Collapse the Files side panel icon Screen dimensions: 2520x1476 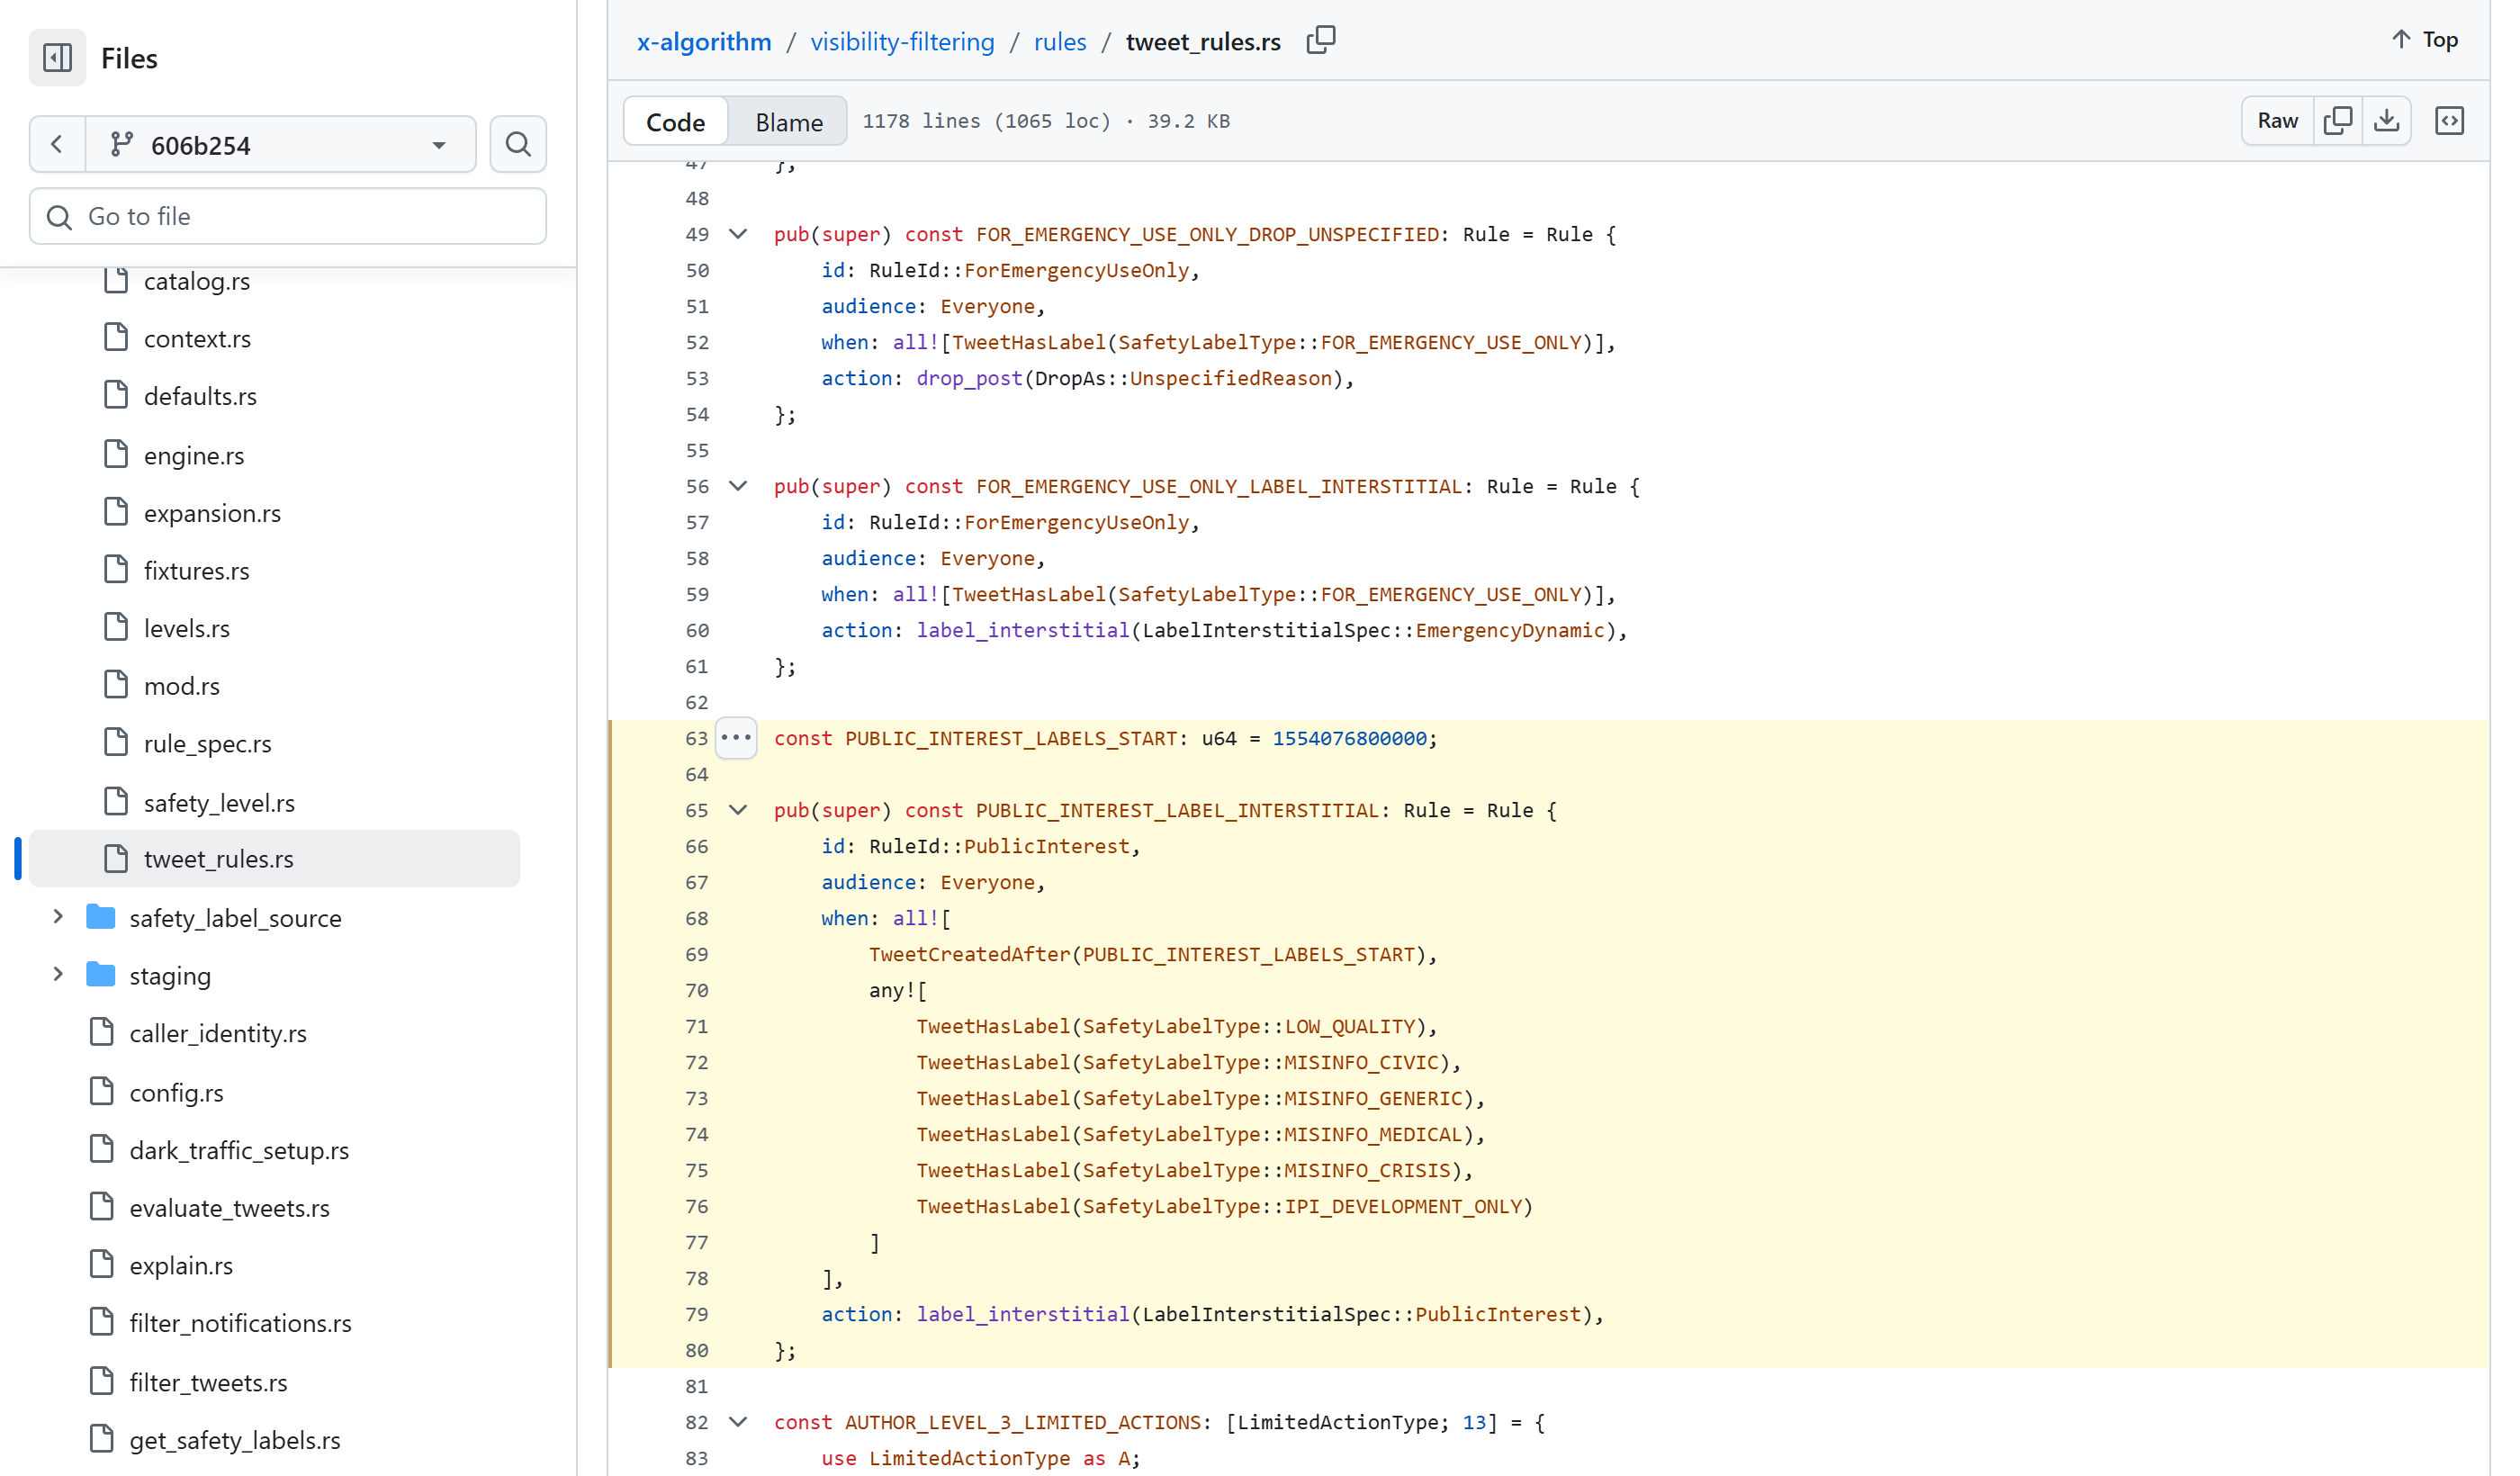(57, 58)
